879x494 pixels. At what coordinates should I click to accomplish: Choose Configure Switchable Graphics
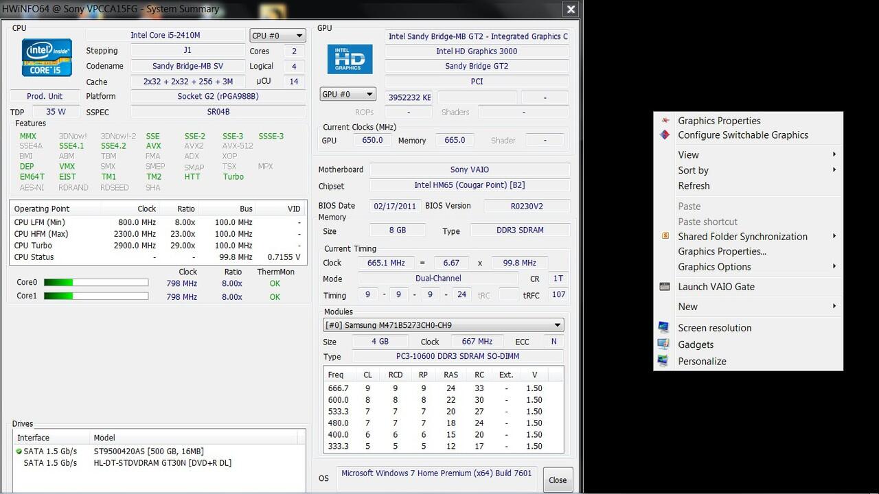coord(749,134)
